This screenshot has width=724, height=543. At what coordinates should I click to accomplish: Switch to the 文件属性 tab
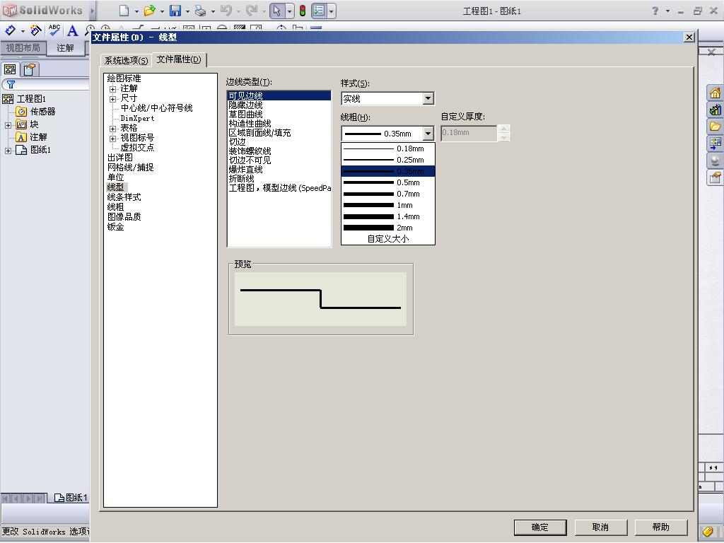pyautogui.click(x=179, y=59)
